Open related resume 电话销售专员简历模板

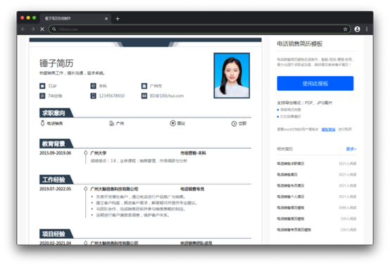(x=294, y=230)
